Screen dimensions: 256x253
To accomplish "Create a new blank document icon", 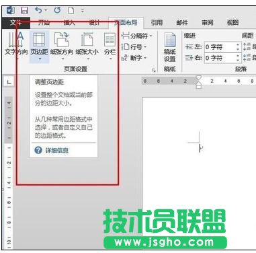I will click(x=71, y=11).
